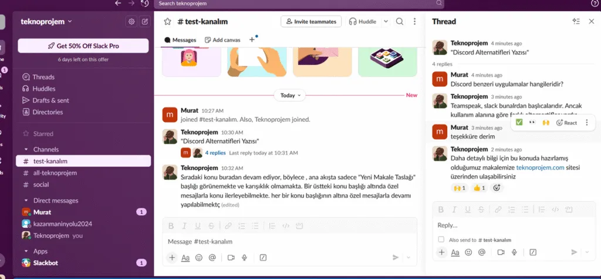This screenshot has width=601, height=279.
Task: Toggle underline in the thread composer
Action: click(468, 209)
